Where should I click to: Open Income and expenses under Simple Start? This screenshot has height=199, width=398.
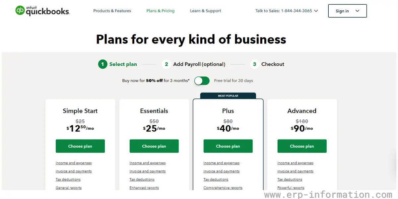click(73, 163)
